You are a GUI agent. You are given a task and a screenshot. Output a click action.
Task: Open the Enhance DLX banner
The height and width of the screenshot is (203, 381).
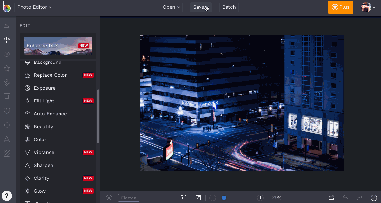[58, 46]
